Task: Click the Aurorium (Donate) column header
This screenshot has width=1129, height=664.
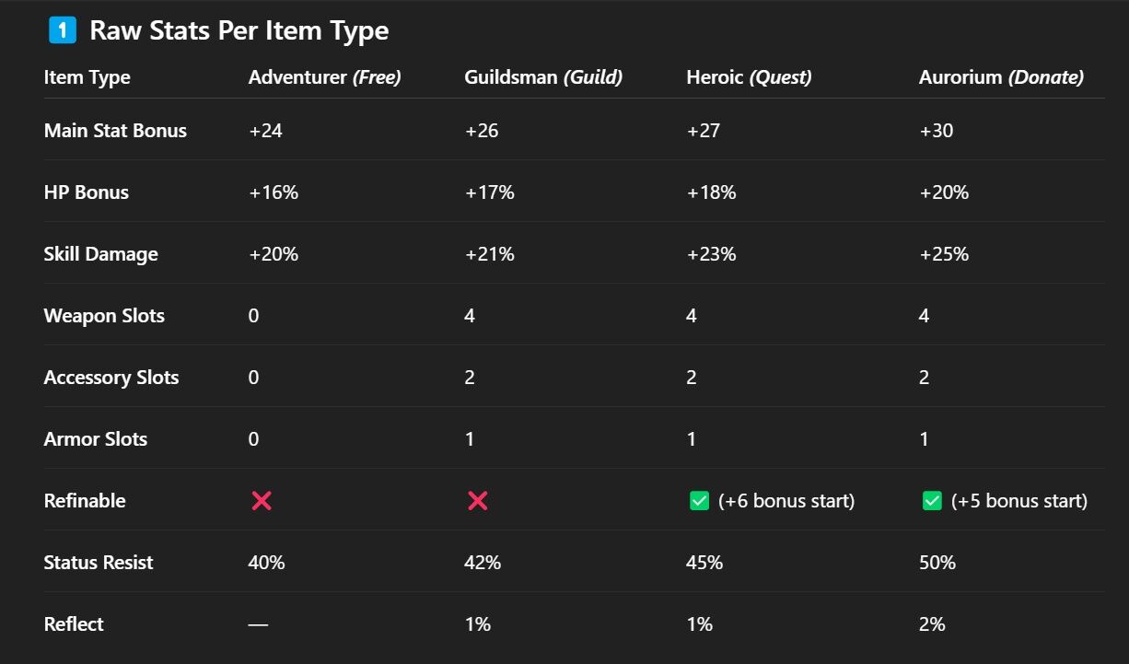Action: [x=1001, y=77]
